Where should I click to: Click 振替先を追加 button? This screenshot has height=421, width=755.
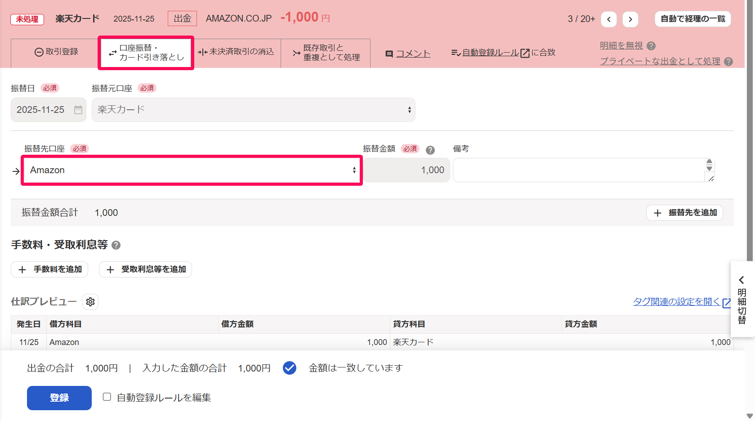pos(684,213)
